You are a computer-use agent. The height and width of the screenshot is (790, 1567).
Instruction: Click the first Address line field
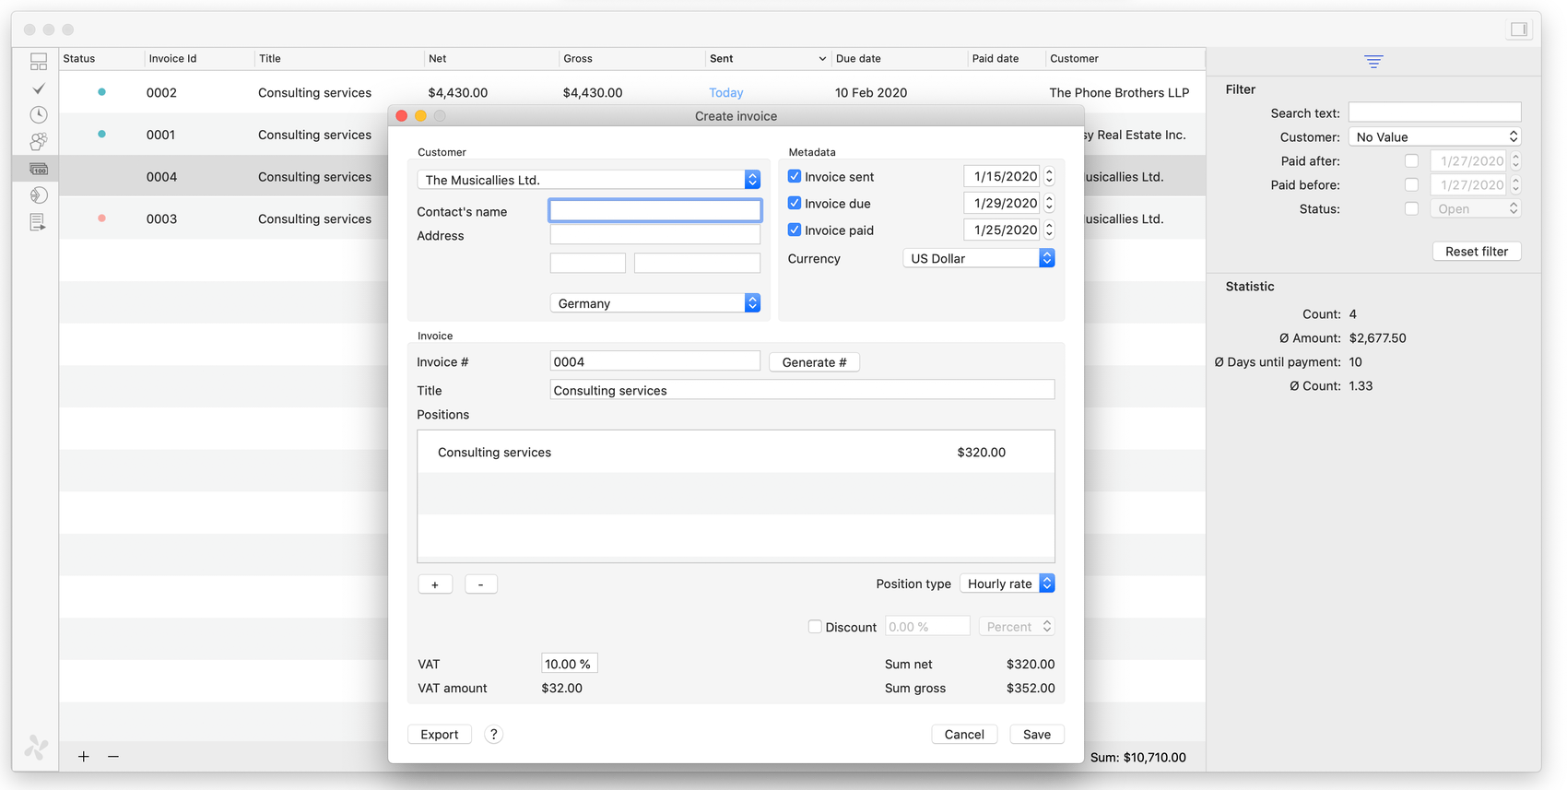click(655, 235)
